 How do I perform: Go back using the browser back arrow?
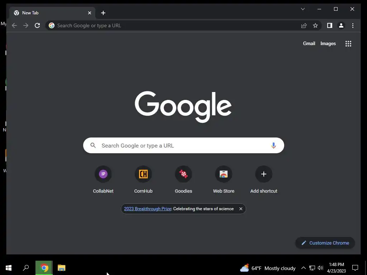click(14, 25)
